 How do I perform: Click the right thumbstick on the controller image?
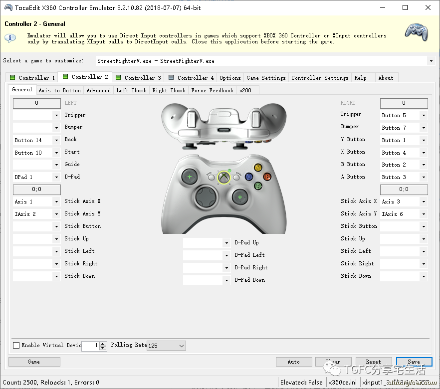[240, 197]
